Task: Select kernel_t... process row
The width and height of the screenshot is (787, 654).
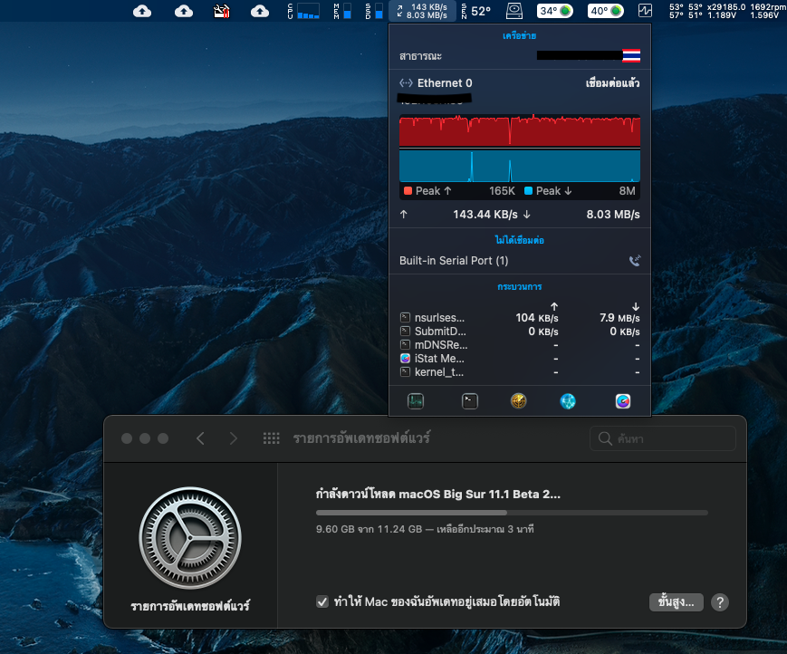Action: 520,372
